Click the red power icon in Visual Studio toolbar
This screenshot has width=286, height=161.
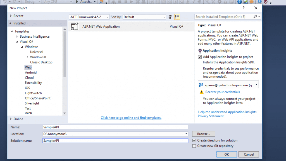point(266,2)
